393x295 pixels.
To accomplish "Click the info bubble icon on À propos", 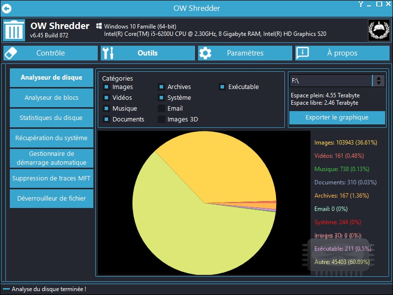I will 303,53.
